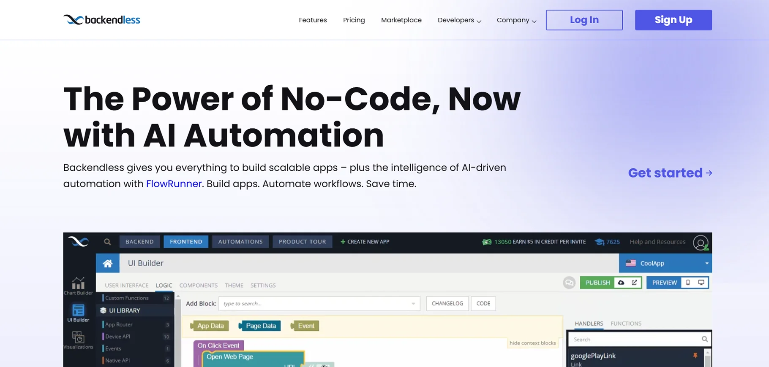Screen dimensions: 769x367
Task: Follow the FlowRunner link
Action: tap(174, 184)
